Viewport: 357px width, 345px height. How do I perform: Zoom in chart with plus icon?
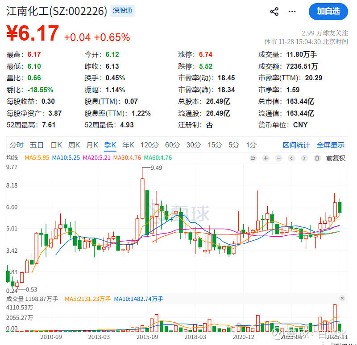coord(266,158)
